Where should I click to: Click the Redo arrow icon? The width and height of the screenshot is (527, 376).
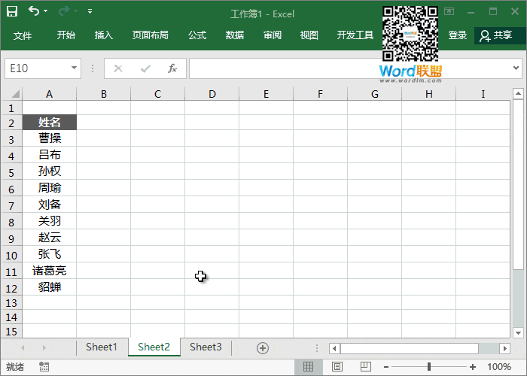tap(64, 11)
